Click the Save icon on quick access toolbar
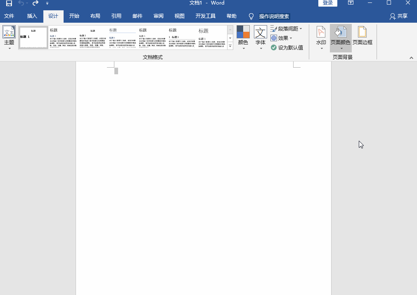 (9, 3)
